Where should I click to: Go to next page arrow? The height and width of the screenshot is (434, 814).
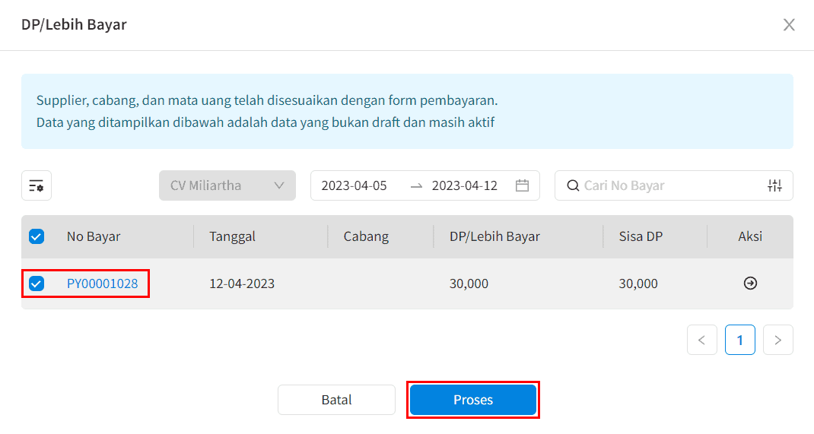(777, 341)
